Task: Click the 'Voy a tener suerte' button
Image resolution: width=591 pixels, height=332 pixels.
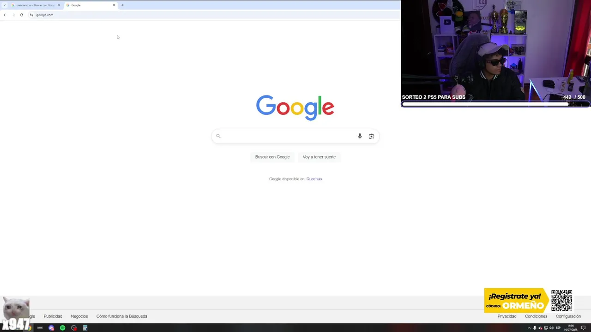Action: click(x=319, y=157)
